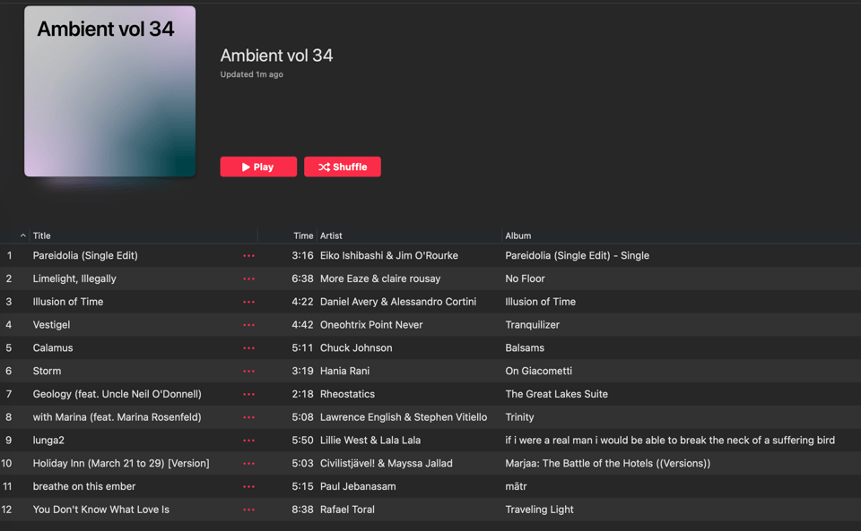Click the ellipsis next to Vestigel
This screenshot has height=531, width=861.
(248, 325)
